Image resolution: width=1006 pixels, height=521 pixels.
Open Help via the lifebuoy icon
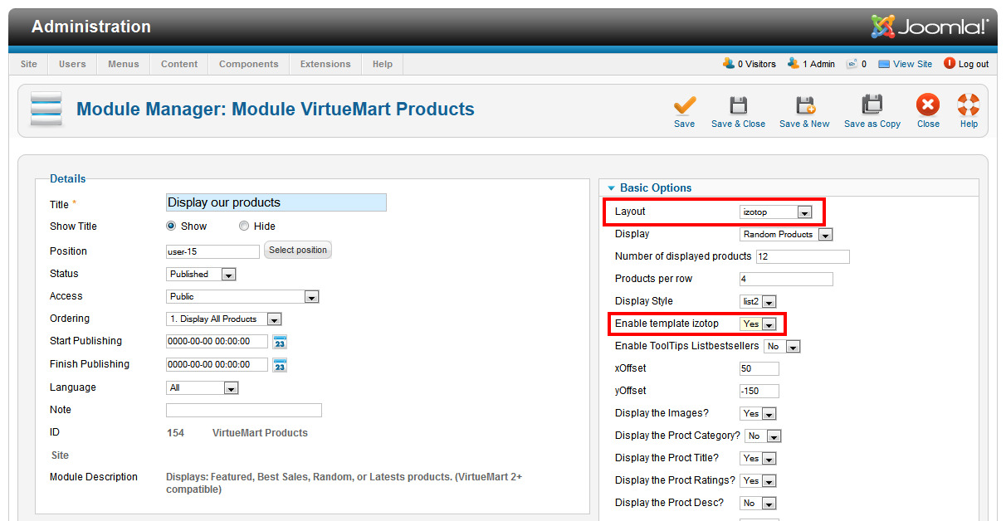pos(969,106)
